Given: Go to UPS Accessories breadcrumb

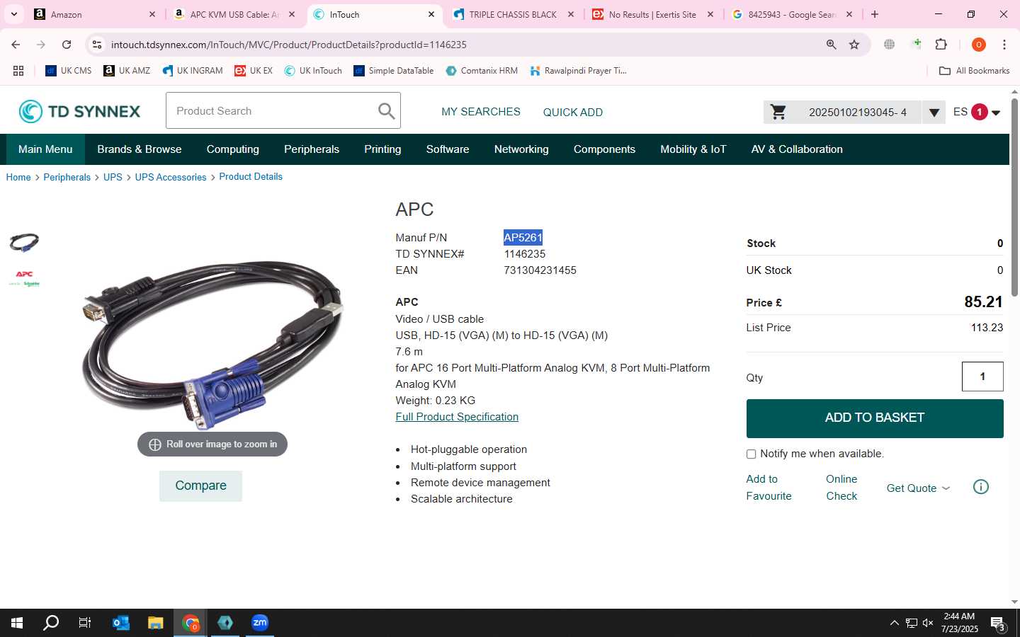Looking at the screenshot, I should tap(171, 177).
